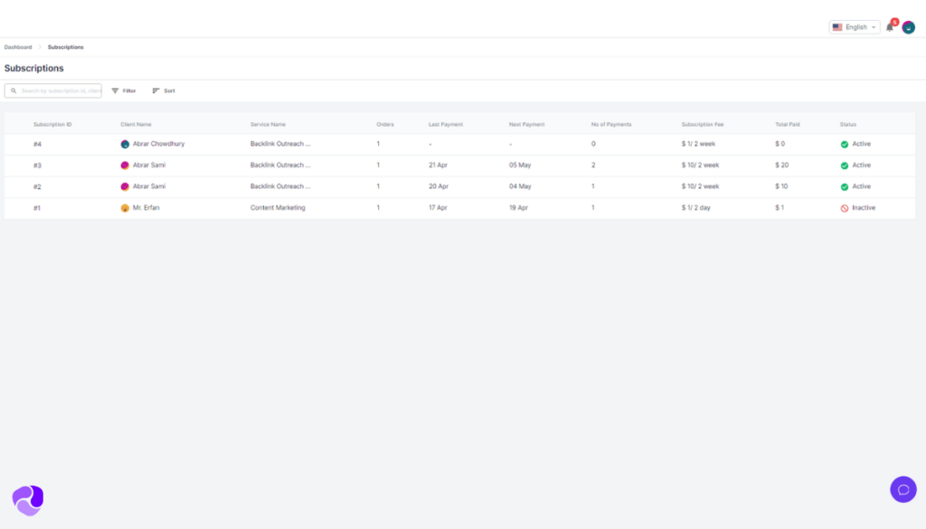Open the Filter options

coord(123,91)
